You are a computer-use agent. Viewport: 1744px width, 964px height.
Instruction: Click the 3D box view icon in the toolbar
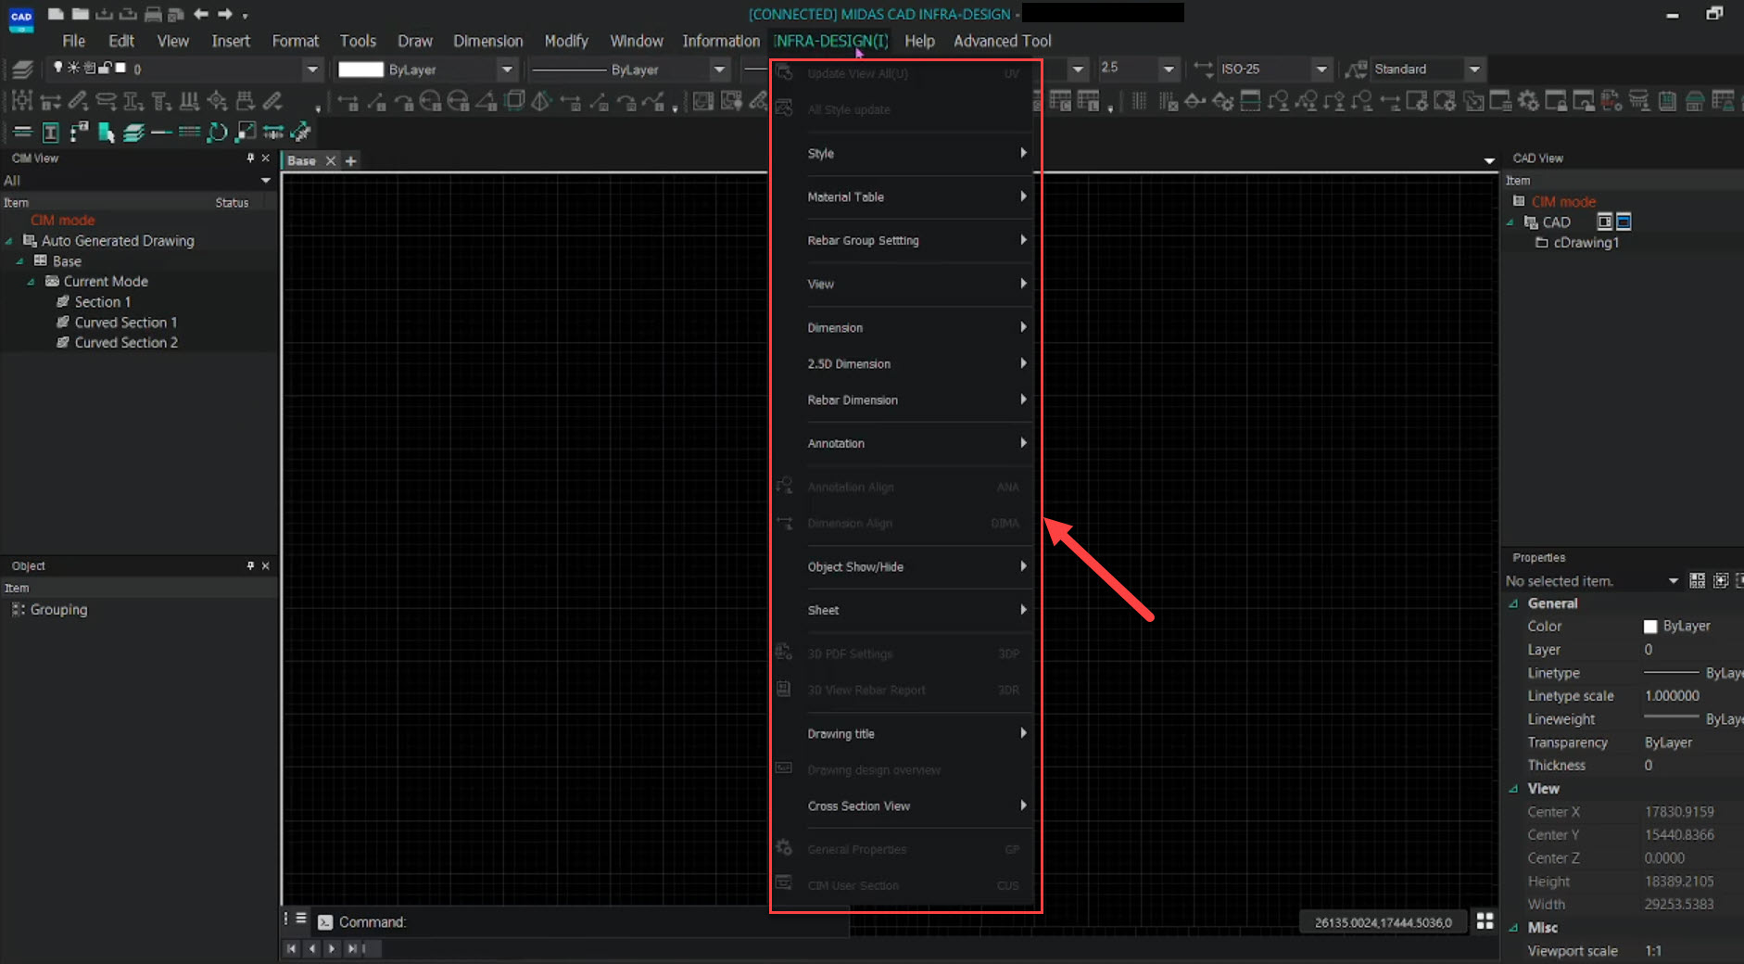point(515,101)
